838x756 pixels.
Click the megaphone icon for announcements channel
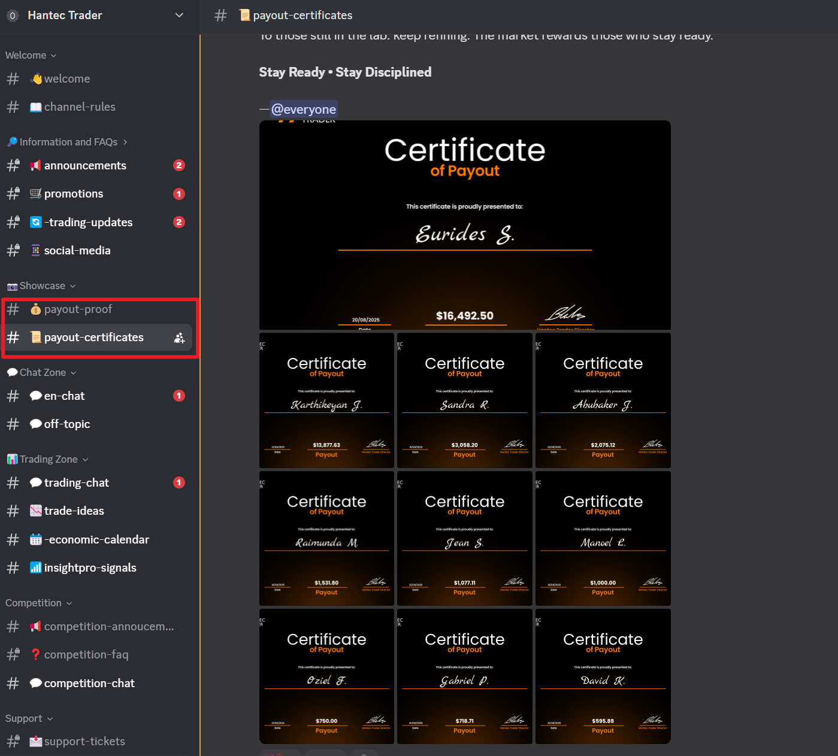pyautogui.click(x=36, y=166)
